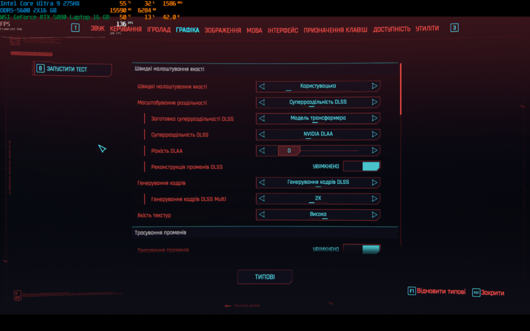
Task: Click Відновити типові link
Action: 441,292
